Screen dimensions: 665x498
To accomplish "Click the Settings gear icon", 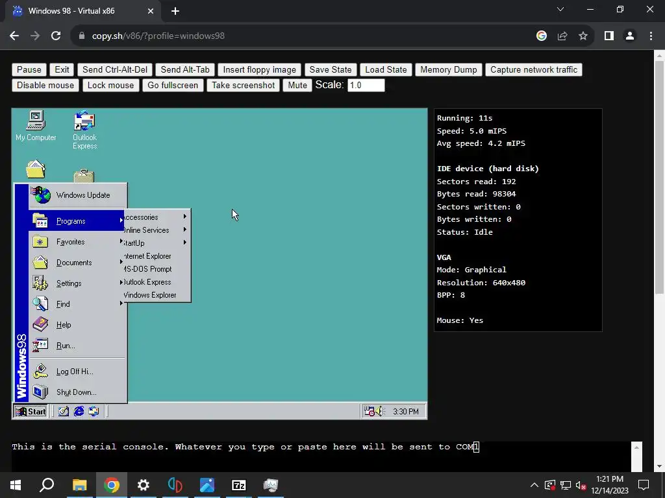I will pos(40,283).
